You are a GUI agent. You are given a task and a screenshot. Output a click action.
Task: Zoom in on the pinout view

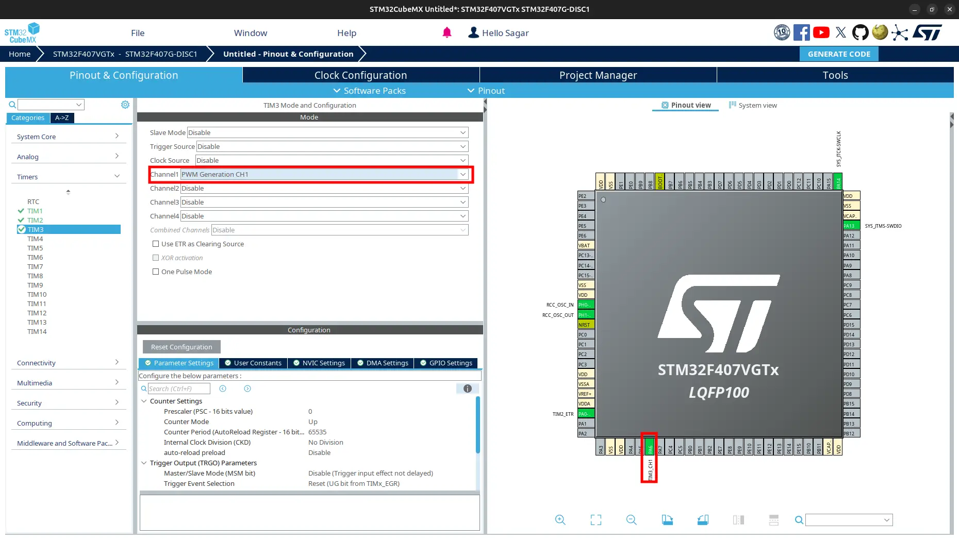(x=560, y=520)
